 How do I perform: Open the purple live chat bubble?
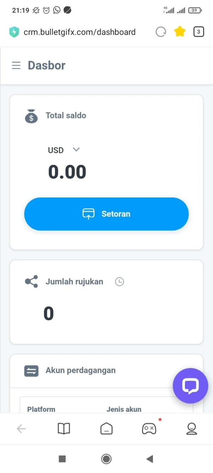[190, 386]
